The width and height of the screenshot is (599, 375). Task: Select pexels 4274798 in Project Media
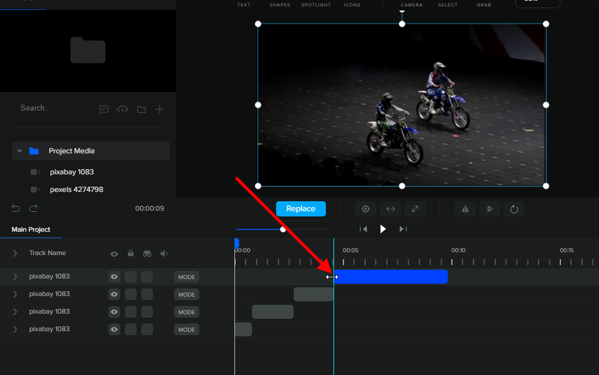click(76, 190)
